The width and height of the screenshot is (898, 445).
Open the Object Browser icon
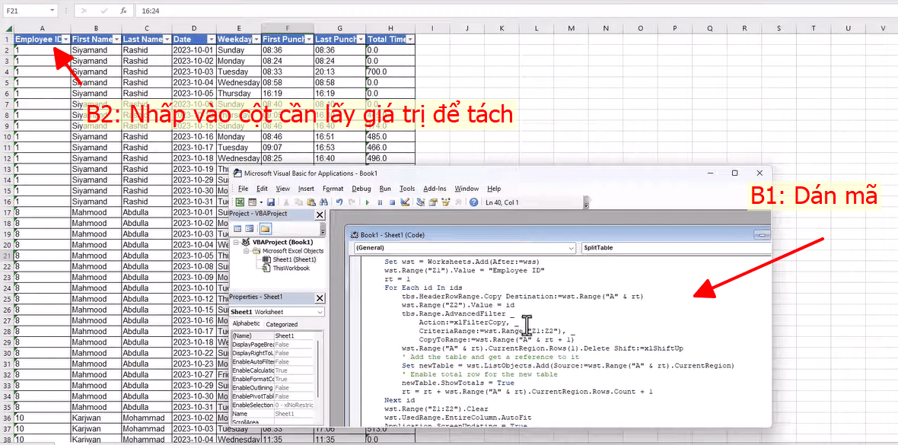(x=444, y=202)
